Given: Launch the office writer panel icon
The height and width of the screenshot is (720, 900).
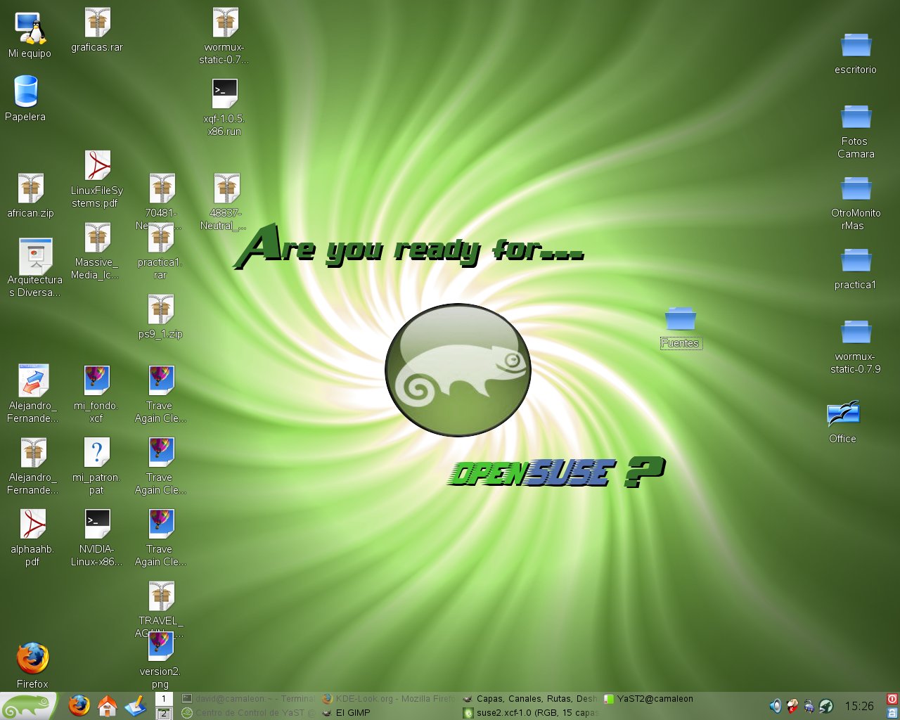Looking at the screenshot, I should click(135, 705).
